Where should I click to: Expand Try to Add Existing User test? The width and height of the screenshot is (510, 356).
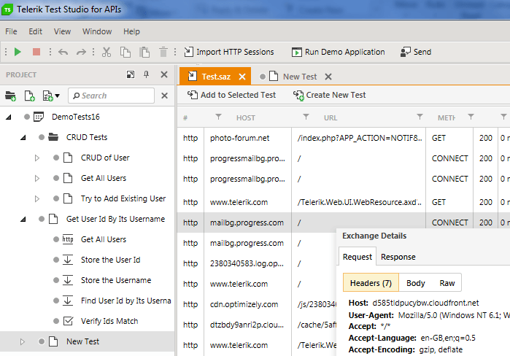pyautogui.click(x=37, y=198)
